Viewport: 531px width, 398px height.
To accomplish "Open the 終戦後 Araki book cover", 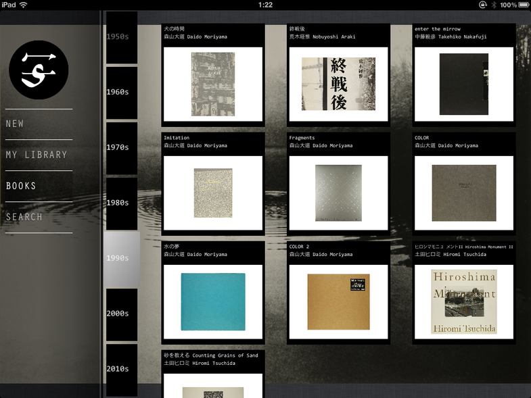I will pyautogui.click(x=339, y=84).
